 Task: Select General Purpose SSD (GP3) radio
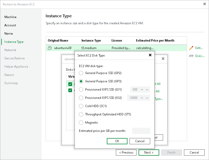pos(81,81)
